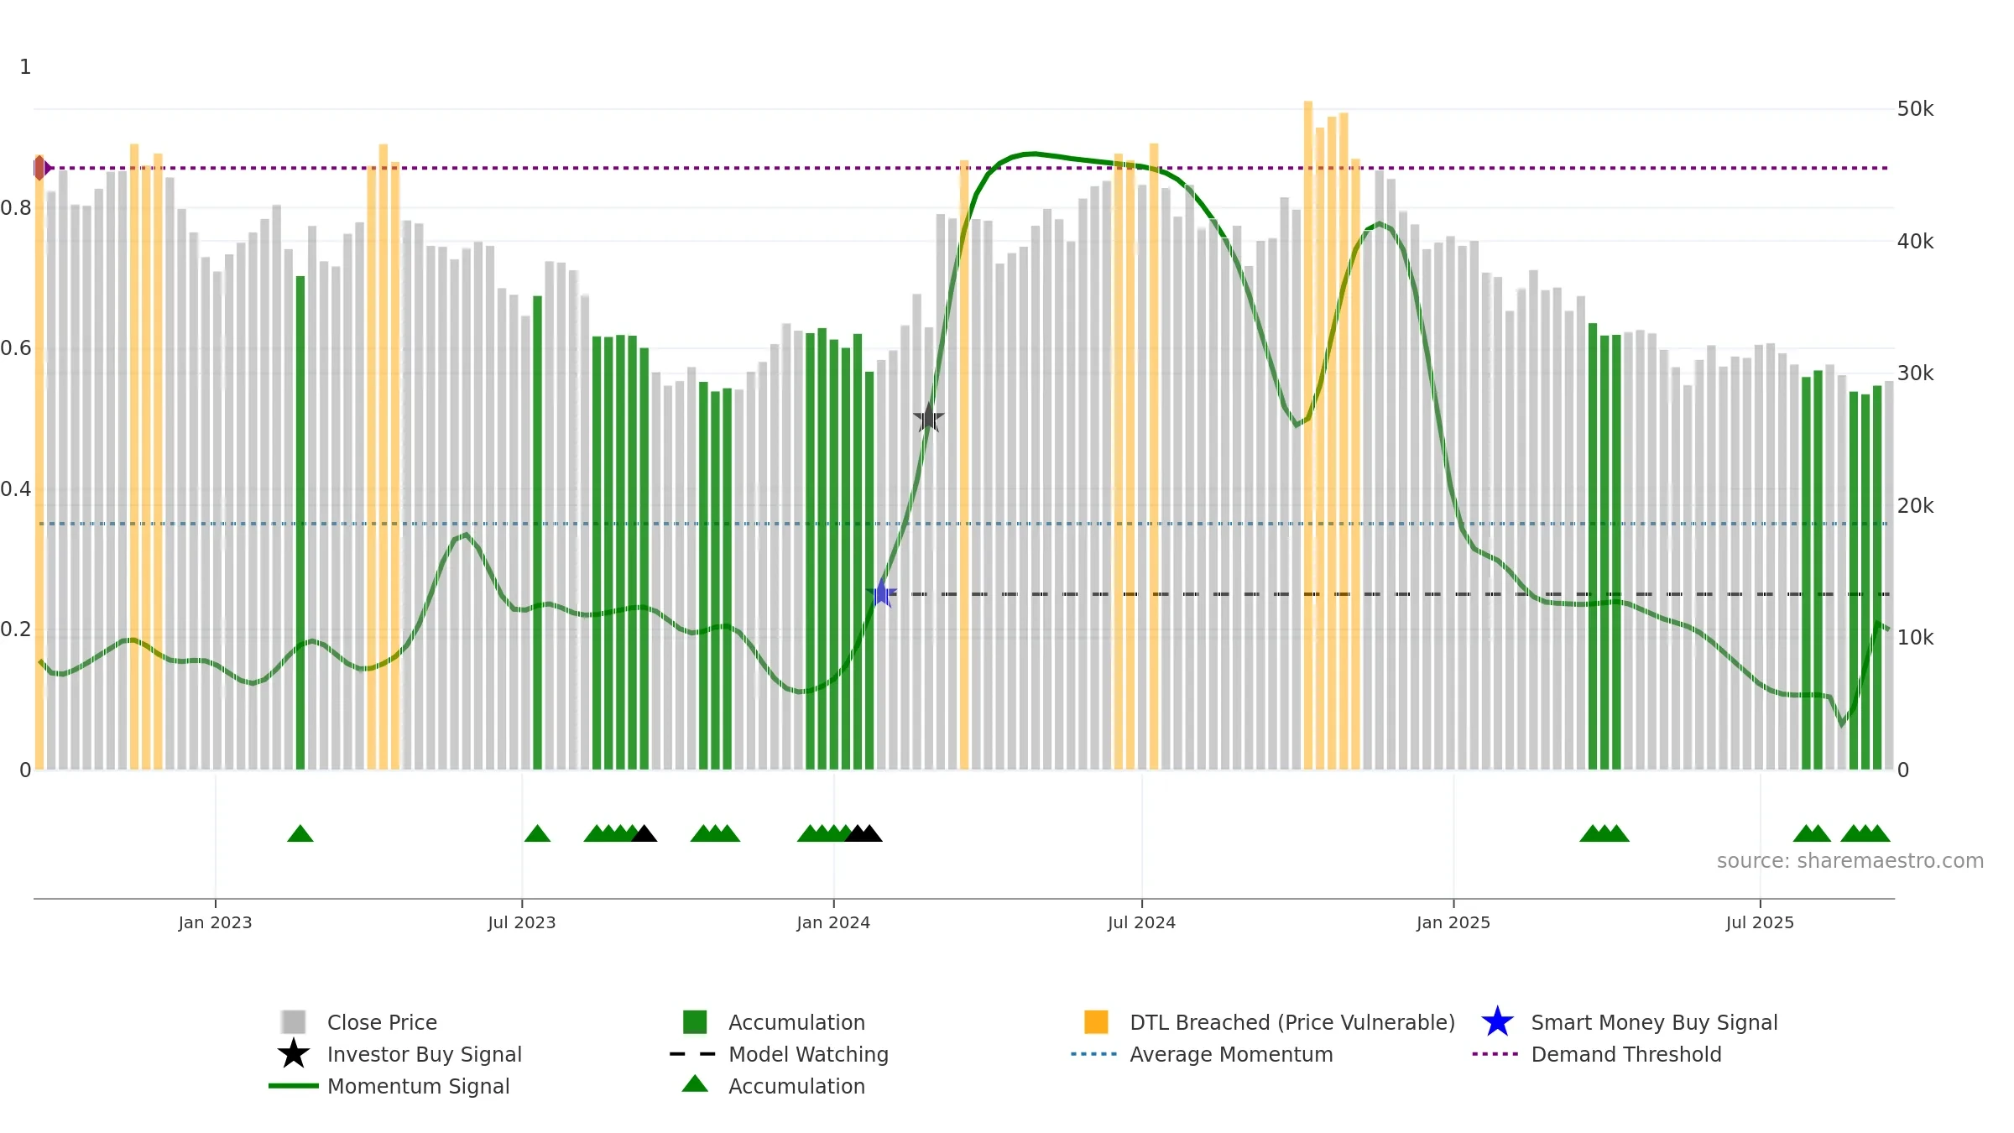Click the green Accumulation triangle legend icon
Image resolution: width=2014 pixels, height=1133 pixels.
pyautogui.click(x=695, y=1084)
